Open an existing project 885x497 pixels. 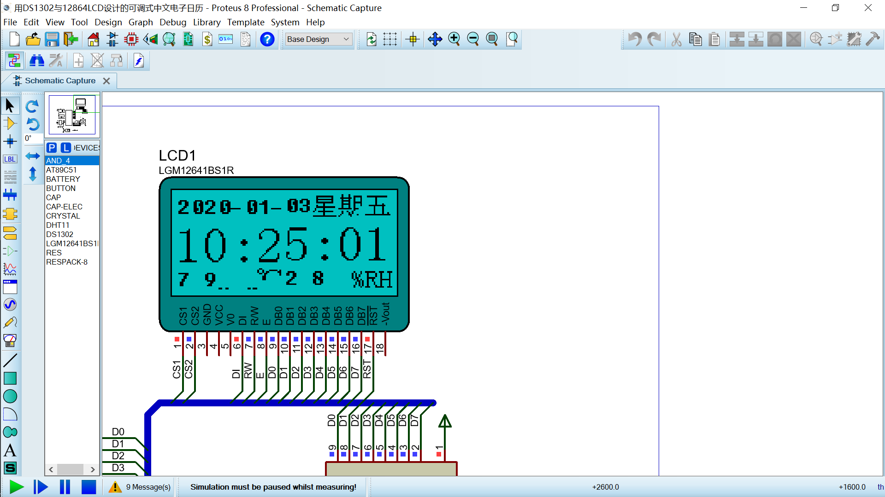point(33,39)
